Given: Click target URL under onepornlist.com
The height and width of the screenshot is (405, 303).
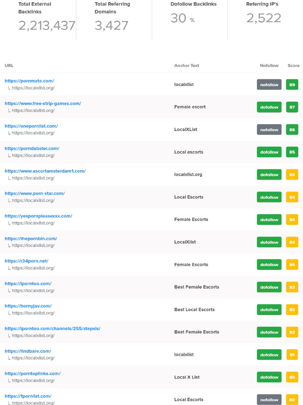Looking at the screenshot, I should (x=33, y=133).
